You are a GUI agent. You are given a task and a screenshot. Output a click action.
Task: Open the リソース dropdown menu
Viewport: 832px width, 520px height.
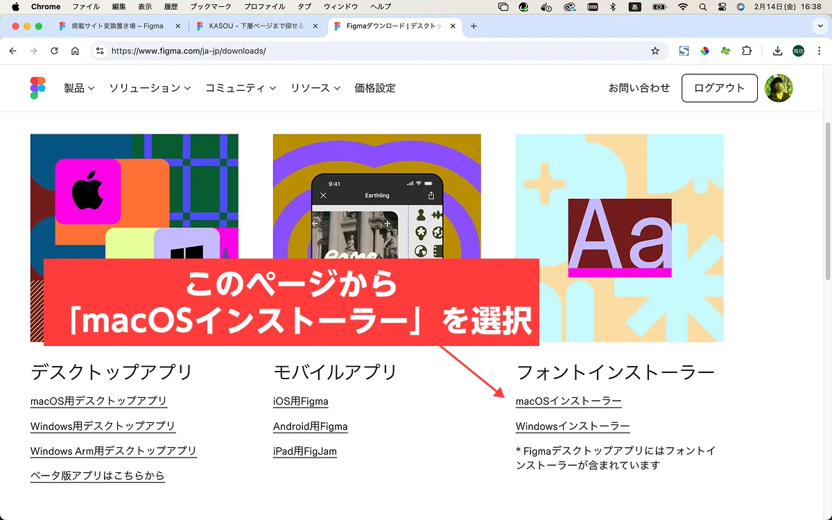315,88
